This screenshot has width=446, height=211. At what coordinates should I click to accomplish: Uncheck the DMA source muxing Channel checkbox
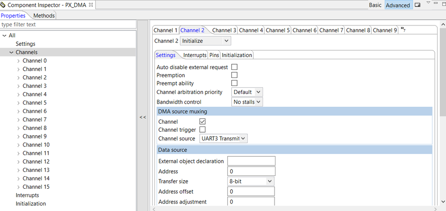point(202,122)
